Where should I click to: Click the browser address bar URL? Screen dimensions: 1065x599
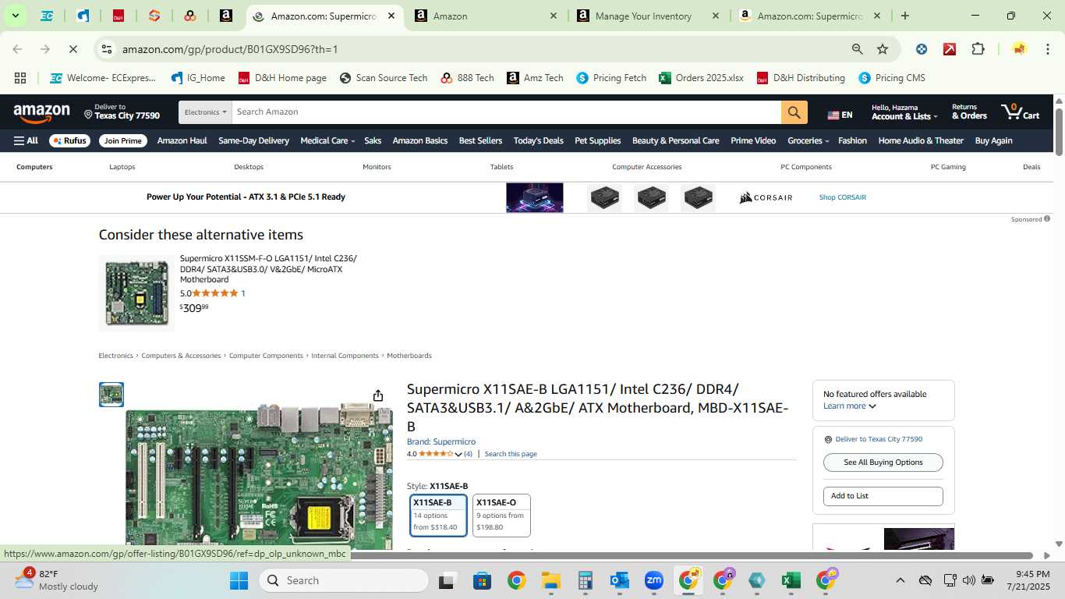(x=230, y=49)
